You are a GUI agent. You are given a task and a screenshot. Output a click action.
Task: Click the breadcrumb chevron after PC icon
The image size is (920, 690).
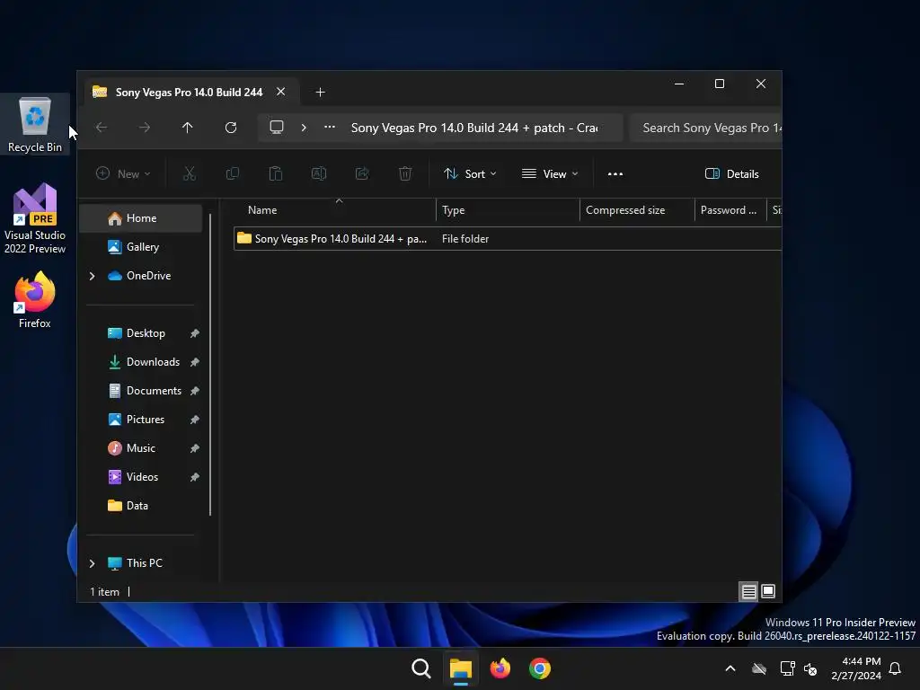tap(304, 128)
